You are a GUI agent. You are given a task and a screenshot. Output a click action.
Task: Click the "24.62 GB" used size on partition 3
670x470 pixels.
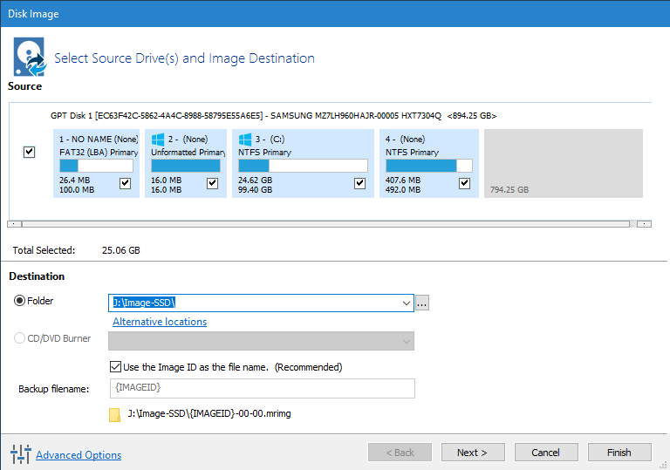[255, 180]
